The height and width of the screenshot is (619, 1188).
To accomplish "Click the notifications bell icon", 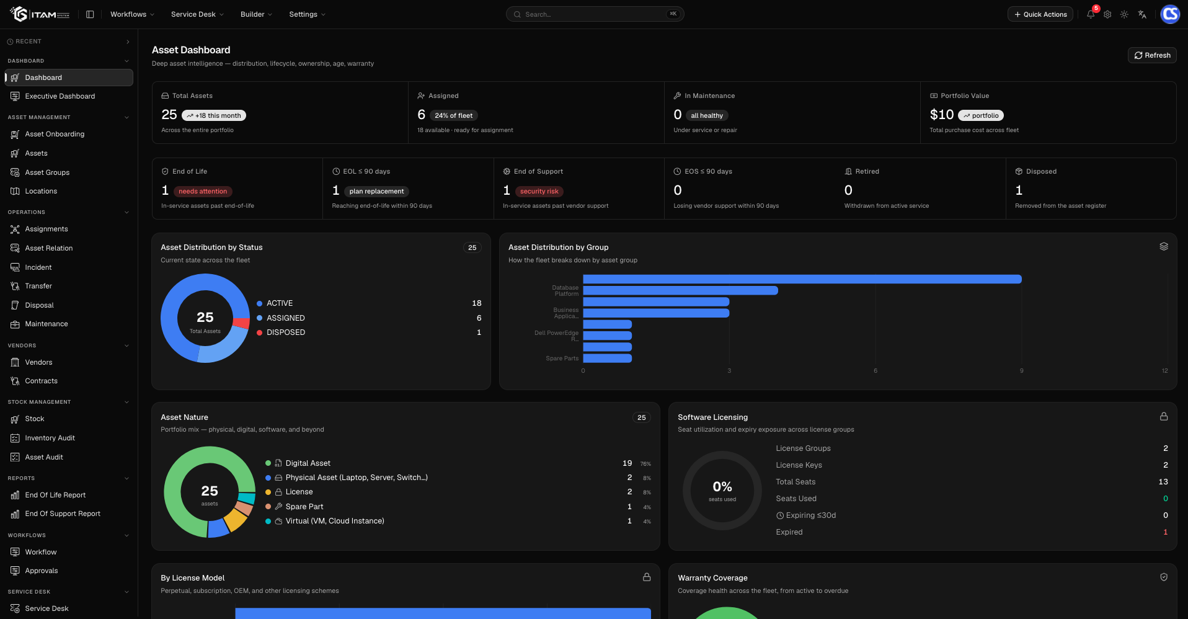I will click(1091, 14).
